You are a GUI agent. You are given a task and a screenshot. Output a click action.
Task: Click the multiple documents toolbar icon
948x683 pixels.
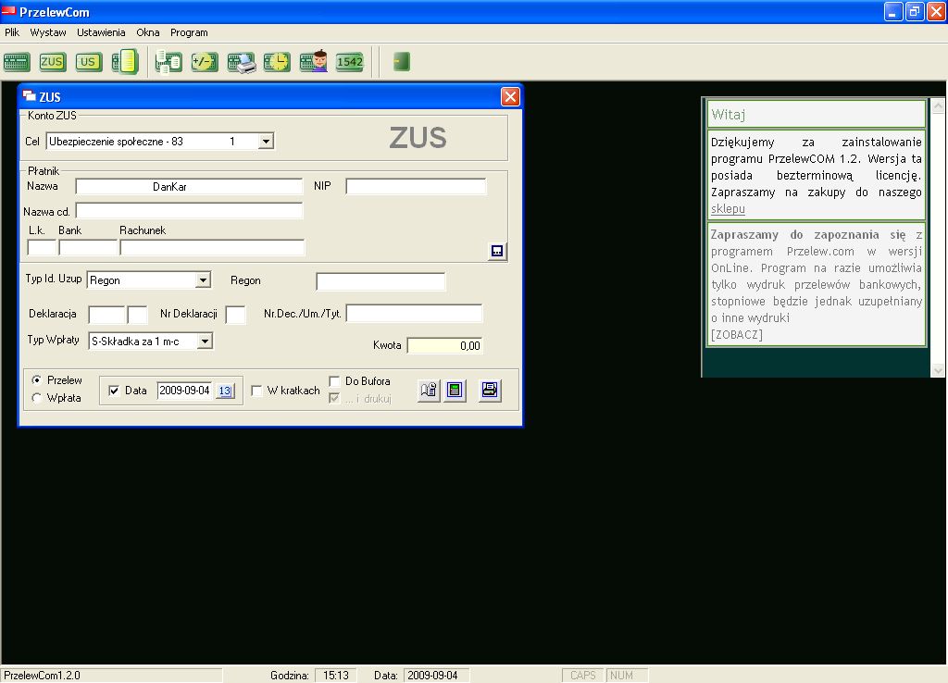pyautogui.click(x=168, y=62)
